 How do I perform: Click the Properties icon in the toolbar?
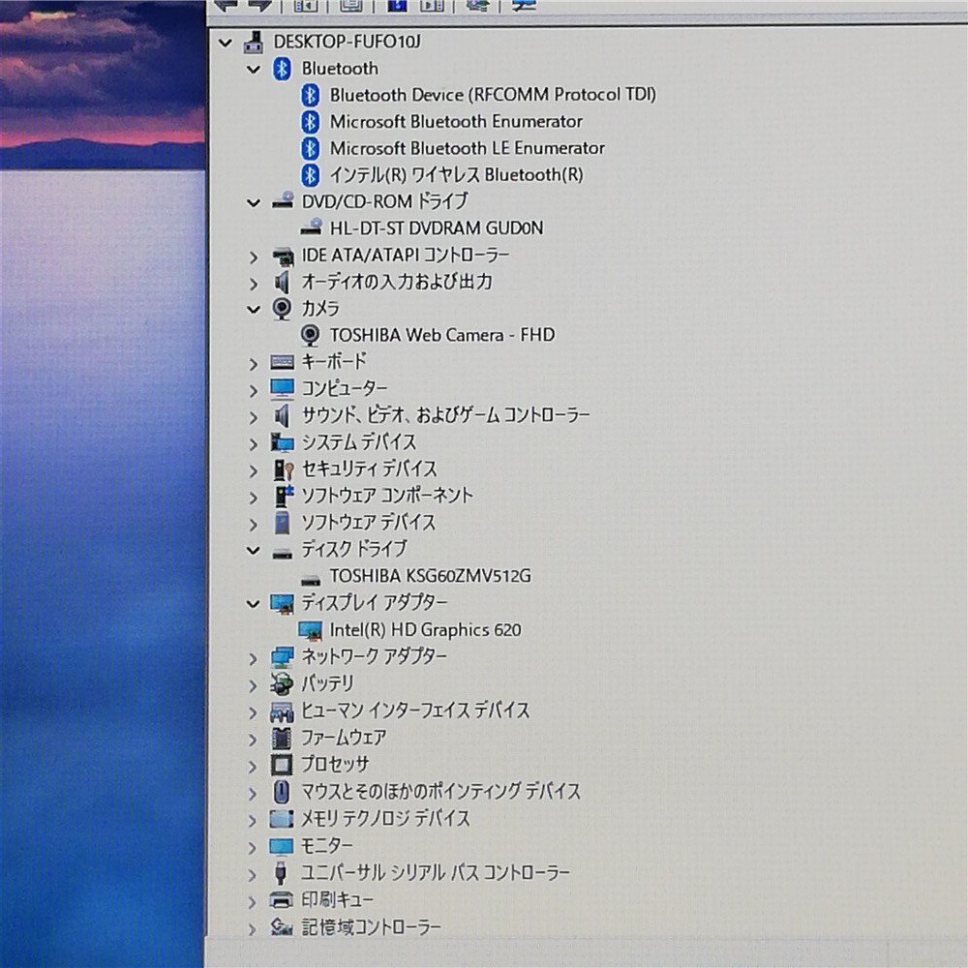click(x=350, y=6)
